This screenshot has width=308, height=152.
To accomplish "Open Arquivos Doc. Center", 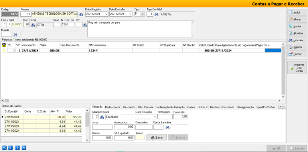I will click(x=297, y=67).
